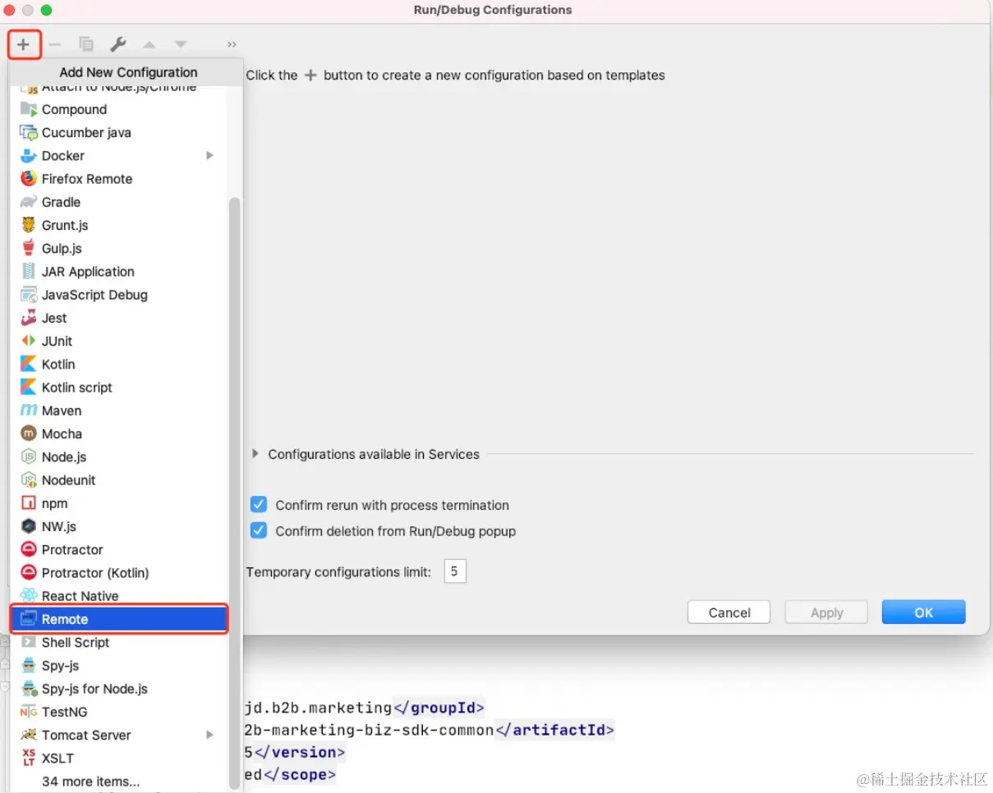This screenshot has height=793, width=993.
Task: Click the Gulp.js cup icon
Action: pos(29,248)
